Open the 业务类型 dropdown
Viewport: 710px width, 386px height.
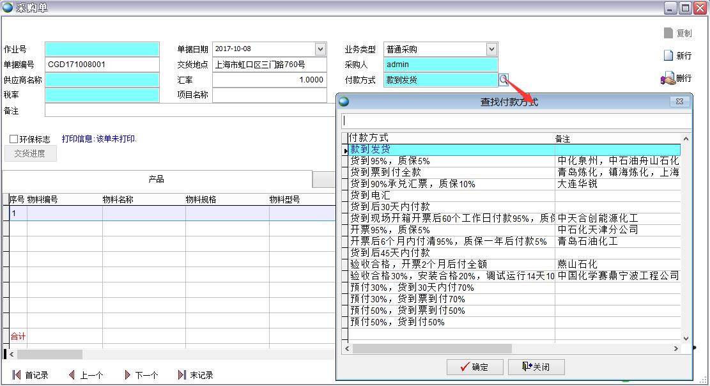[491, 49]
